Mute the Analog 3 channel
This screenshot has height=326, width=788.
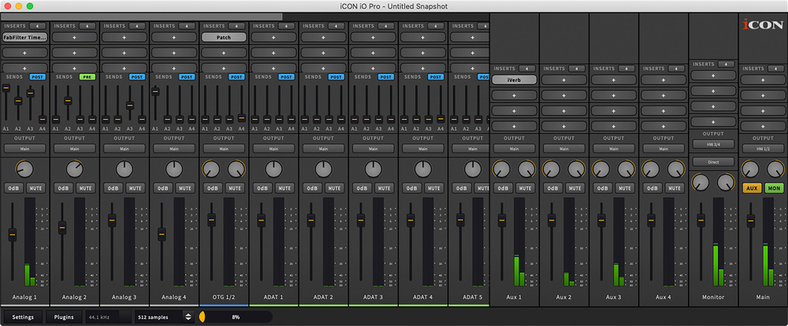[x=136, y=188]
